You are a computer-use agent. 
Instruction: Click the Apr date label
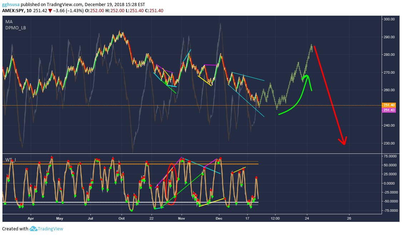[x=31, y=219]
